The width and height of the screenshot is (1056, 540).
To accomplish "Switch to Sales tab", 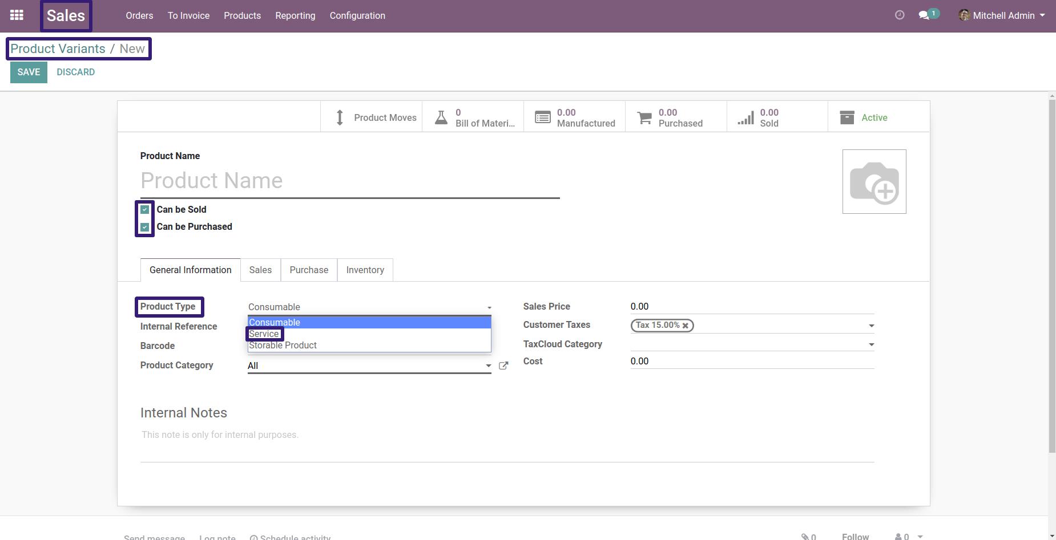I will pyautogui.click(x=260, y=270).
